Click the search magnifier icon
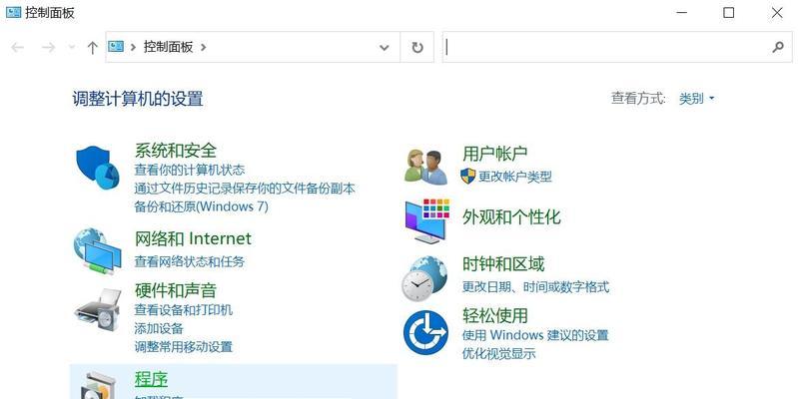This screenshot has width=798, height=399. [778, 47]
